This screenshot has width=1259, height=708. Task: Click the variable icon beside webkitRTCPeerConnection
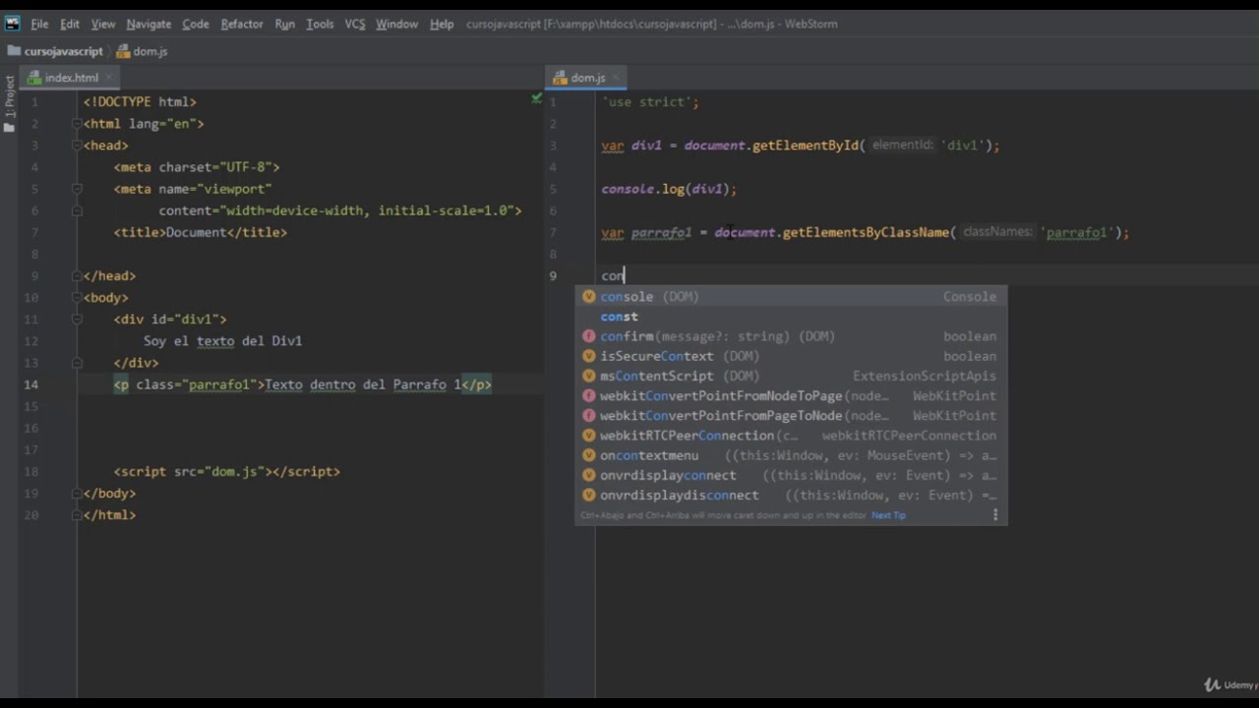tap(588, 436)
